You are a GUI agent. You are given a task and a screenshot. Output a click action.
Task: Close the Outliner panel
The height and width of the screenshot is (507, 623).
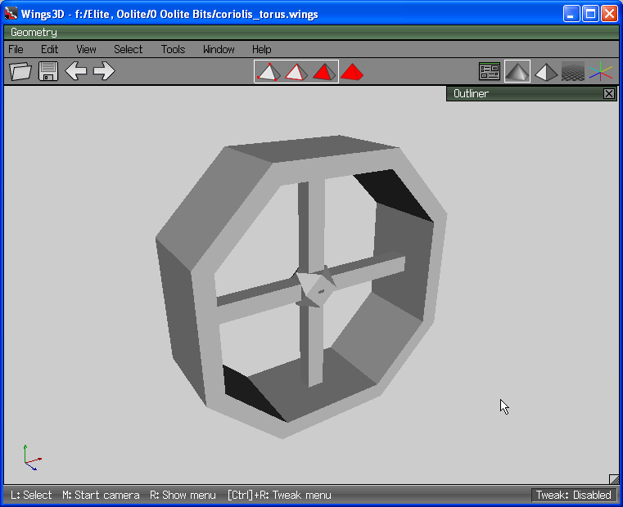[609, 94]
